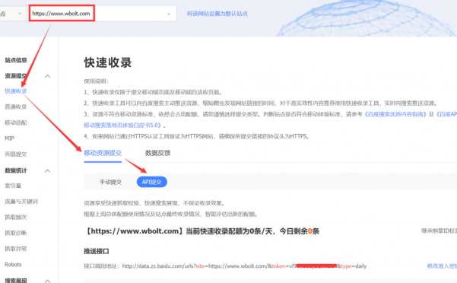Select 普通收录 in the sidebar
This screenshot has height=283, width=457.
click(16, 107)
